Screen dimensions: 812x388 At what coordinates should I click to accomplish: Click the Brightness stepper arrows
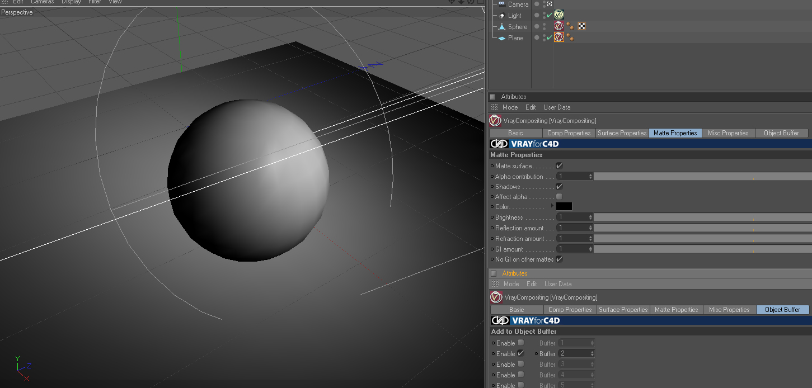[590, 217]
